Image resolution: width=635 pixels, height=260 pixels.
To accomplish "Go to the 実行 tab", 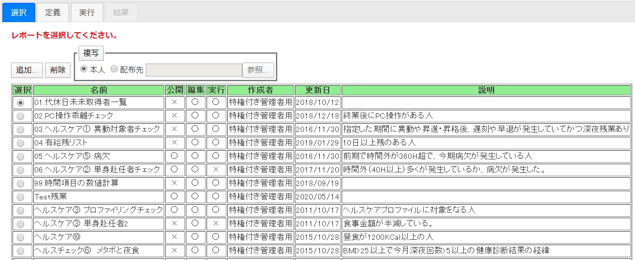I will [87, 13].
